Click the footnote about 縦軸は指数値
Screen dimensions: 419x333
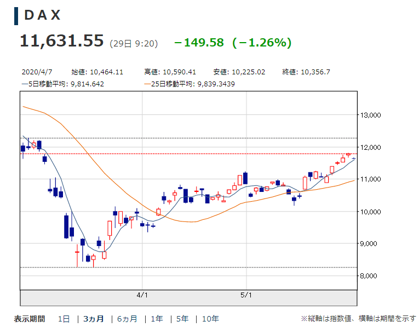tap(358, 319)
